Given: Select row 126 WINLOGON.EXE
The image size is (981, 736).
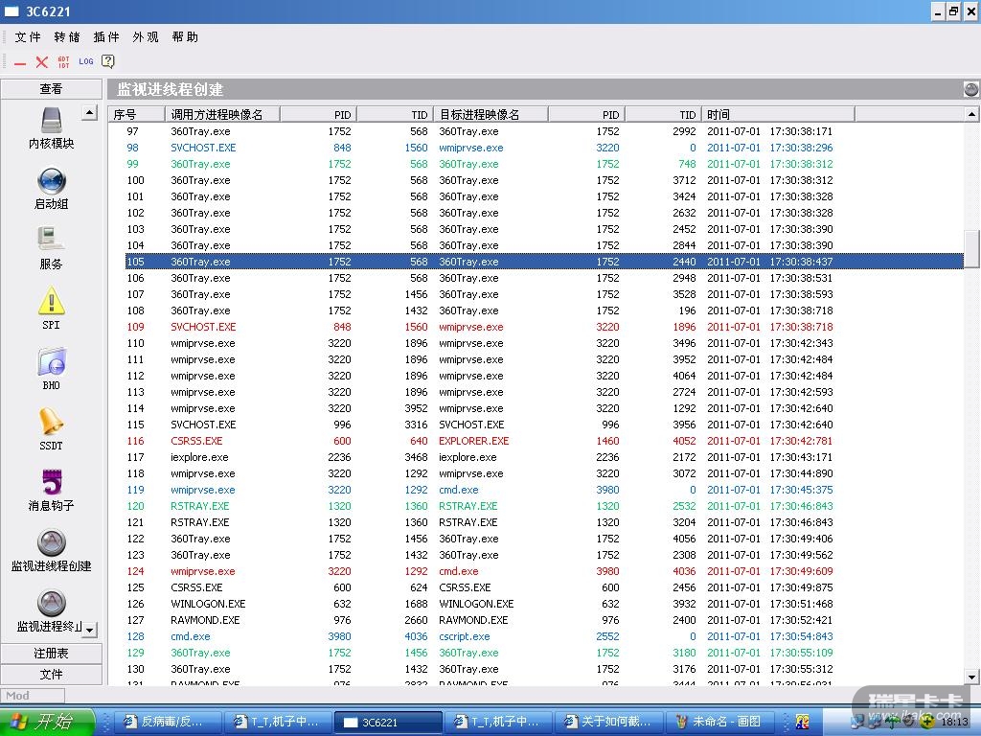Looking at the screenshot, I should (x=544, y=604).
